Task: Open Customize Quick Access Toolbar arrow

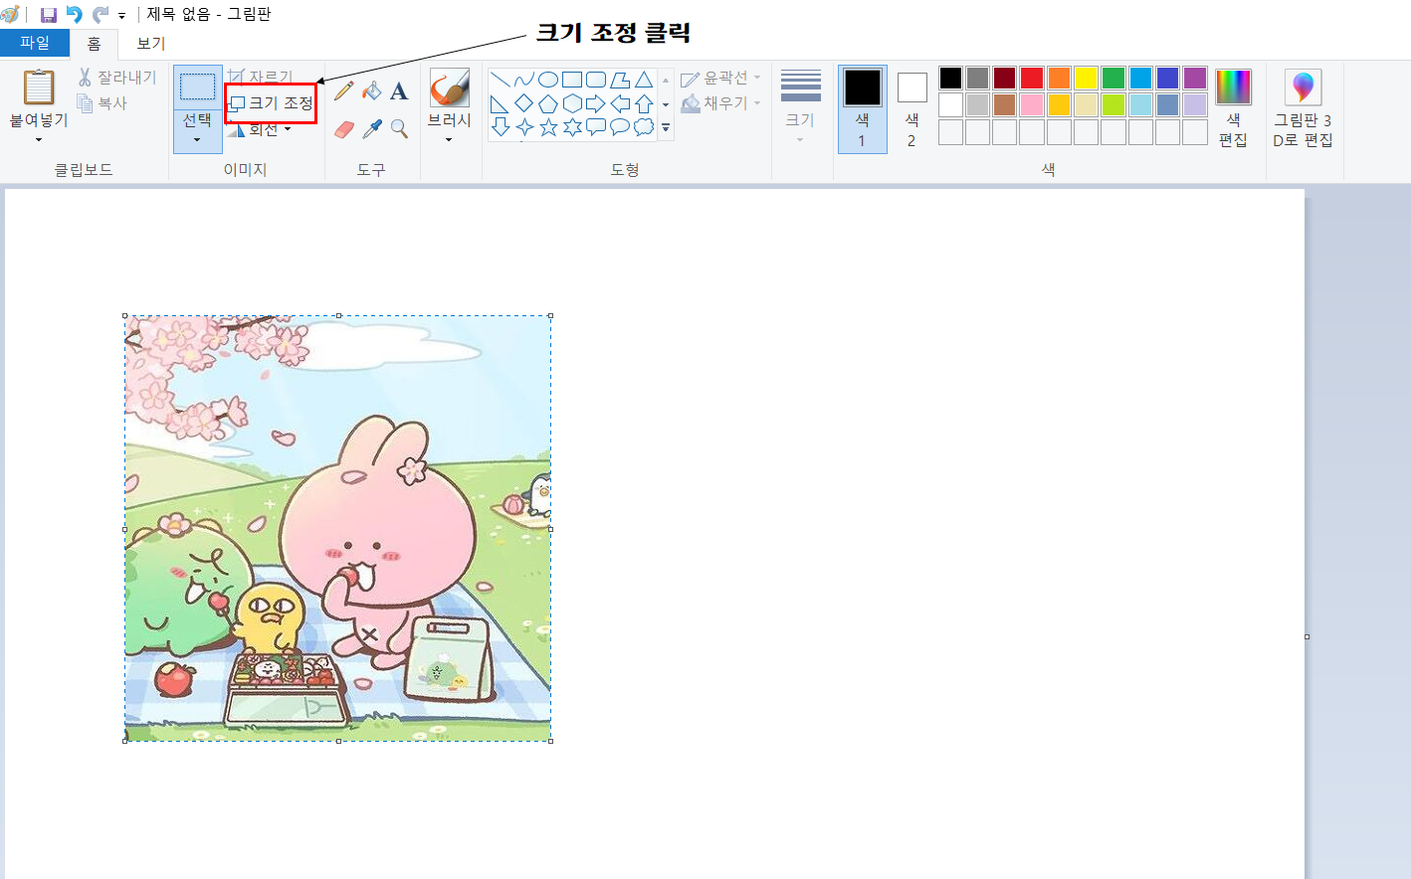Action: tap(121, 15)
